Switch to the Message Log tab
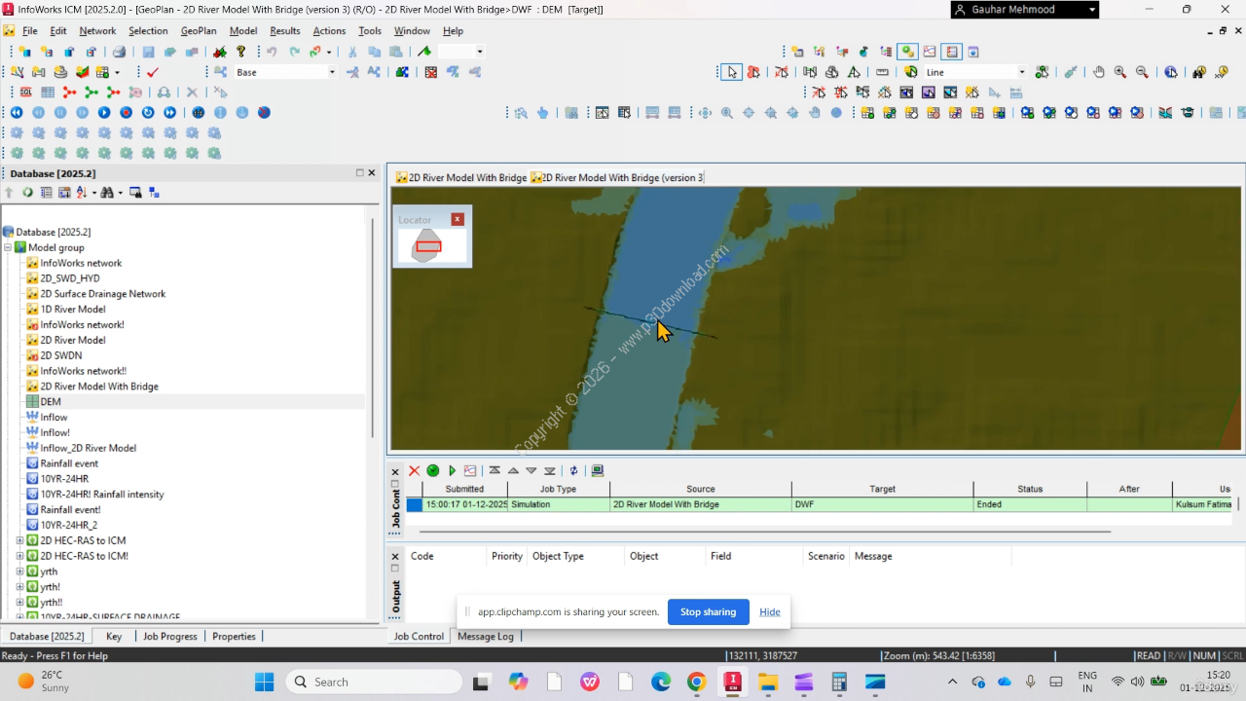This screenshot has height=701, width=1246. pos(485,636)
